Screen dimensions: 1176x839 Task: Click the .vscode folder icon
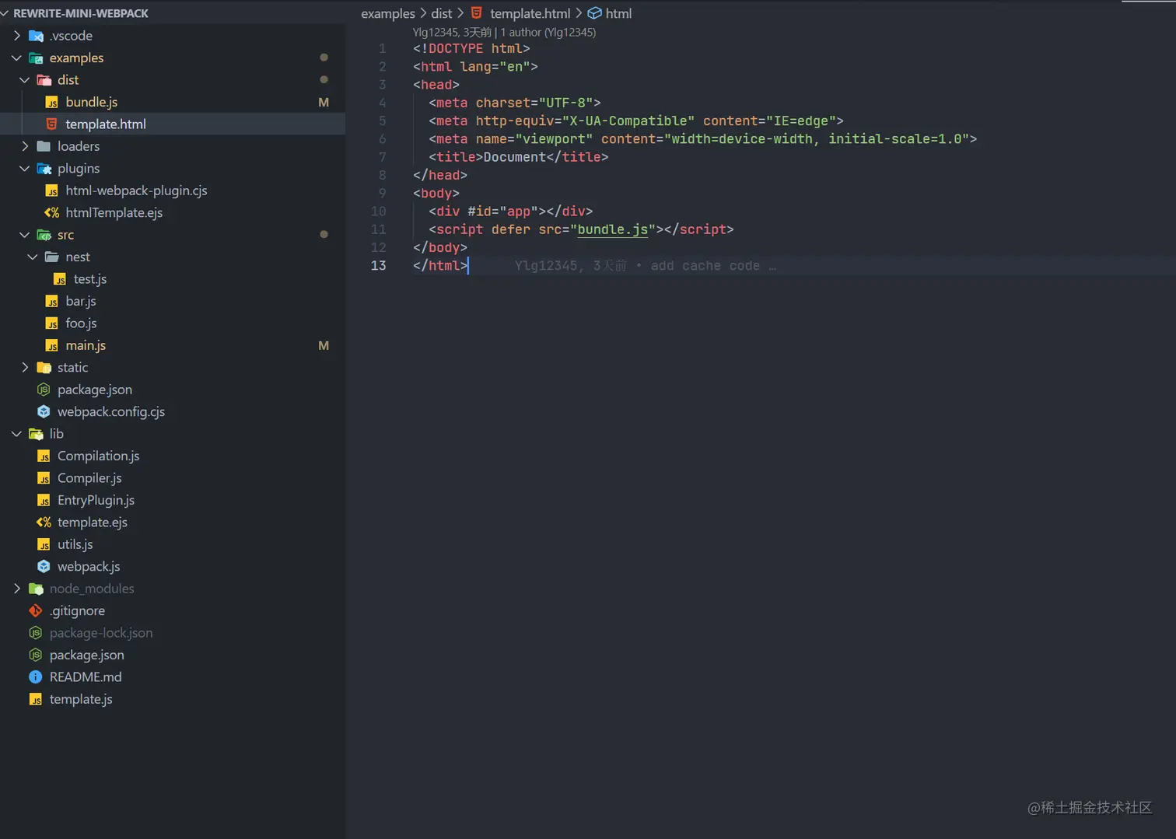point(36,36)
